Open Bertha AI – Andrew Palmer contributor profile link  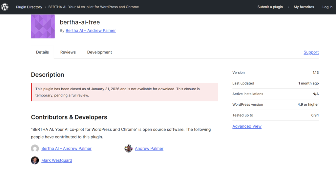click(x=66, y=149)
